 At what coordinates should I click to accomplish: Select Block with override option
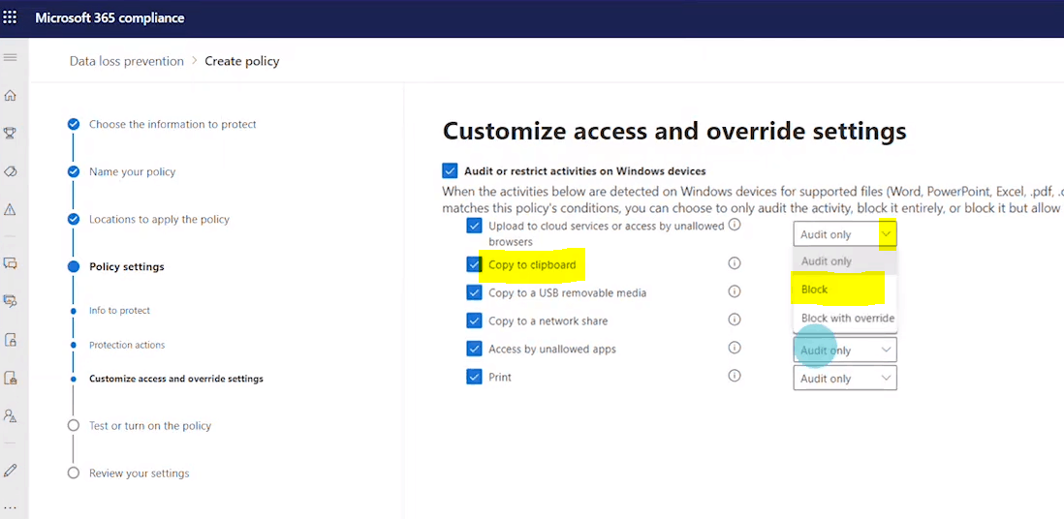tap(845, 318)
